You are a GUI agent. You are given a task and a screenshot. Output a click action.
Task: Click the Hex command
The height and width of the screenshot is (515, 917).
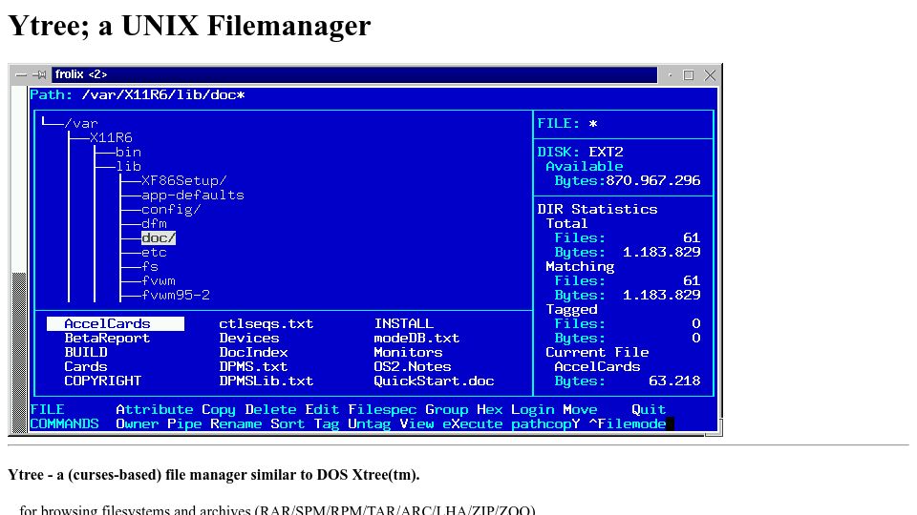coord(489,409)
